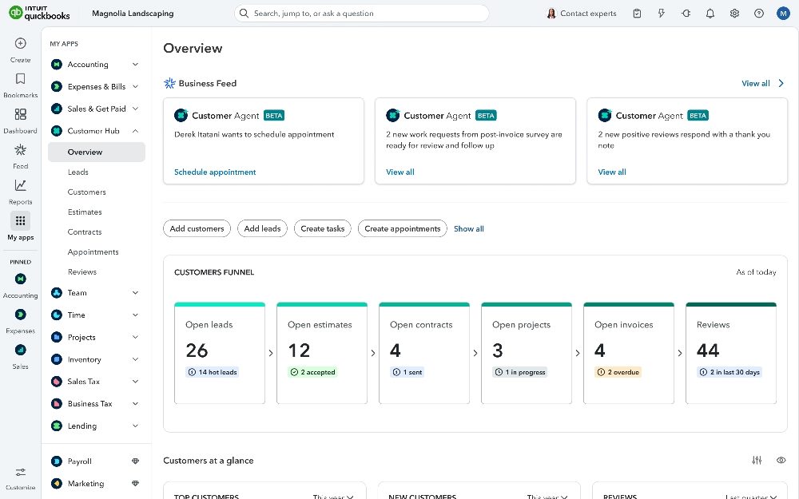Click the Schedule appointment link
Screen dimensions: 799x499
tap(215, 172)
